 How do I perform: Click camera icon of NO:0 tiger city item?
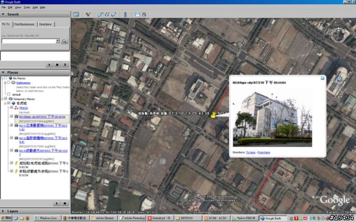click(16, 117)
